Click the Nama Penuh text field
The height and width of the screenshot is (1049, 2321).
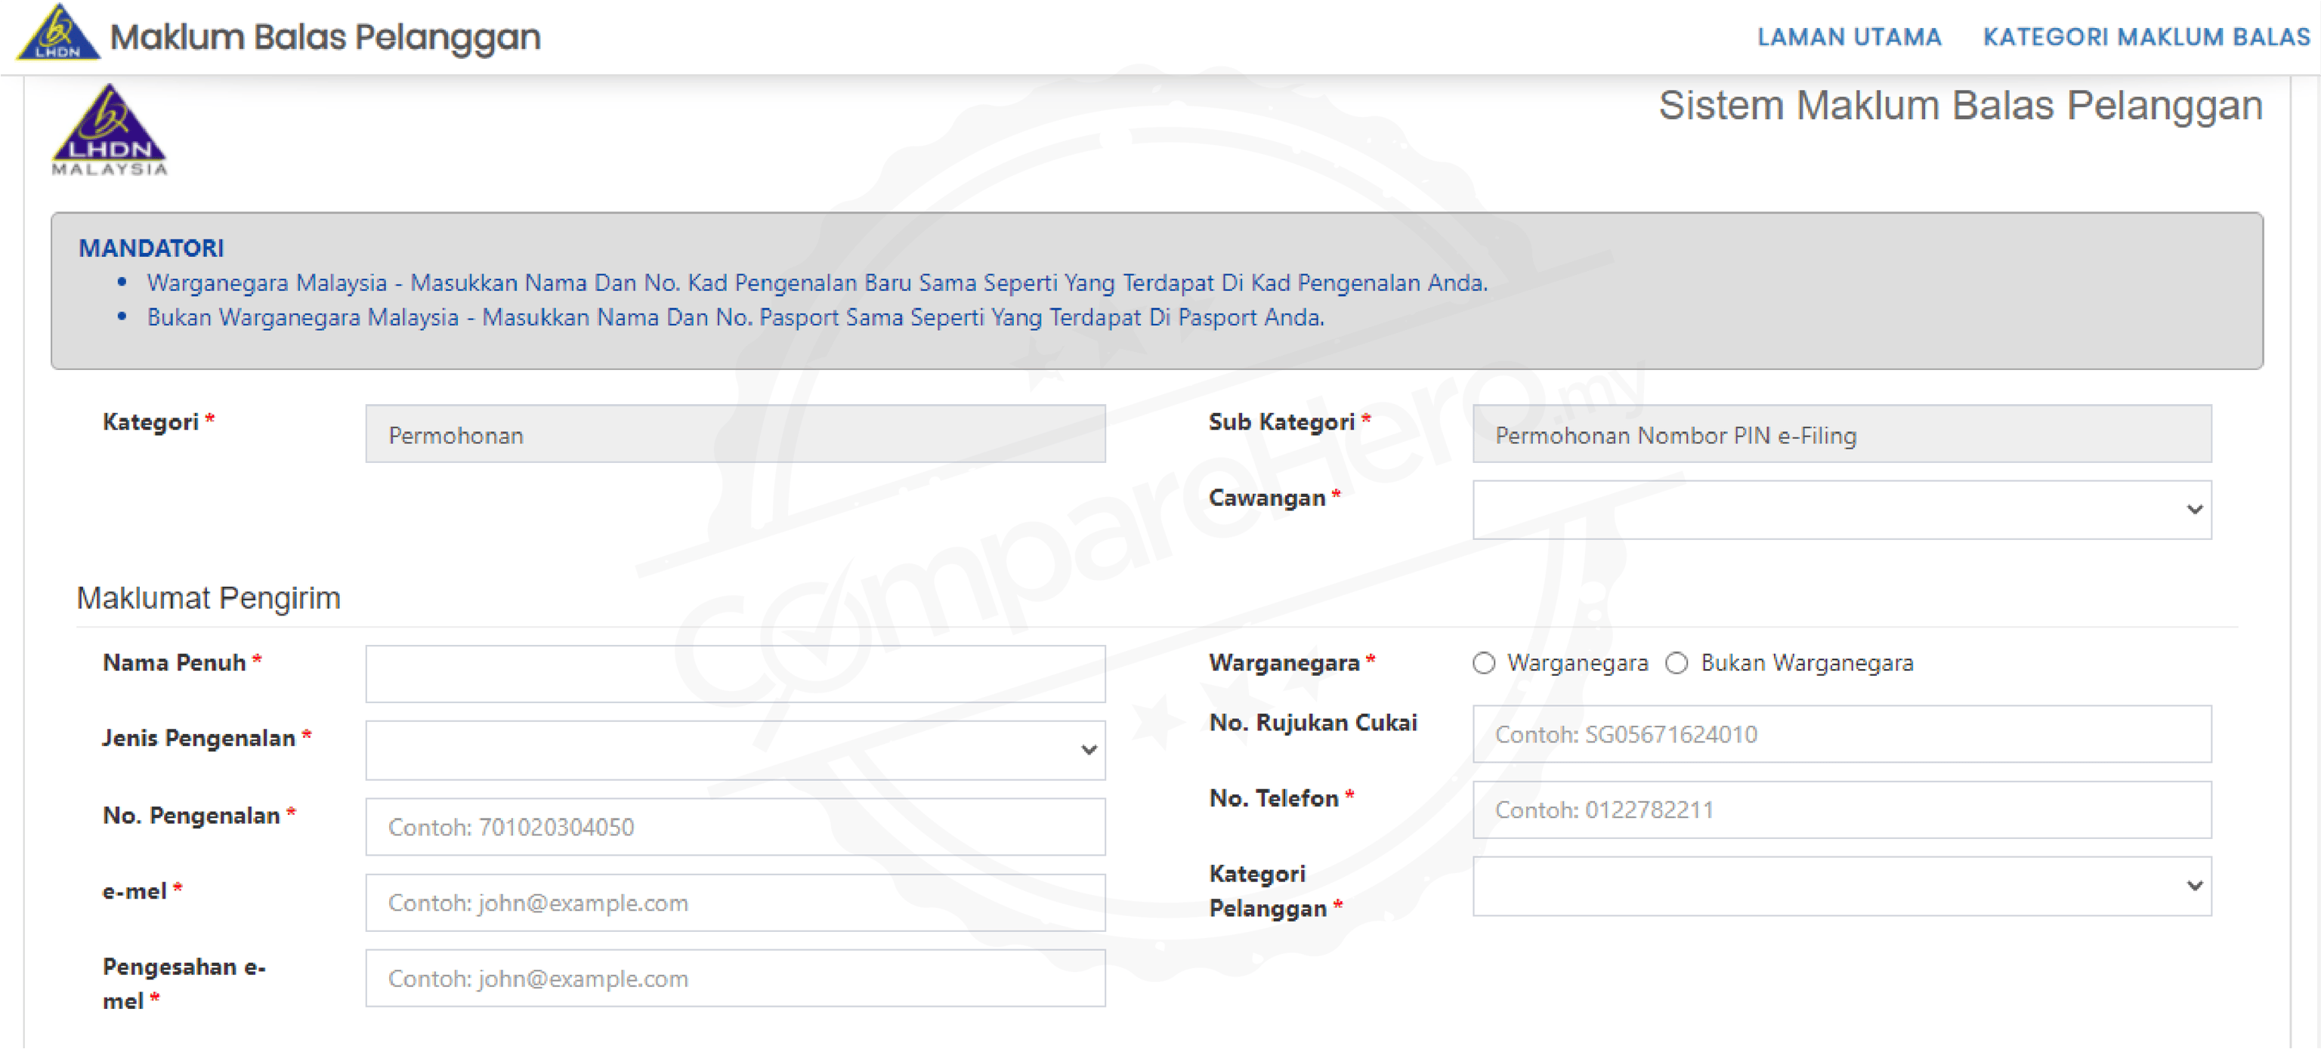(x=734, y=674)
